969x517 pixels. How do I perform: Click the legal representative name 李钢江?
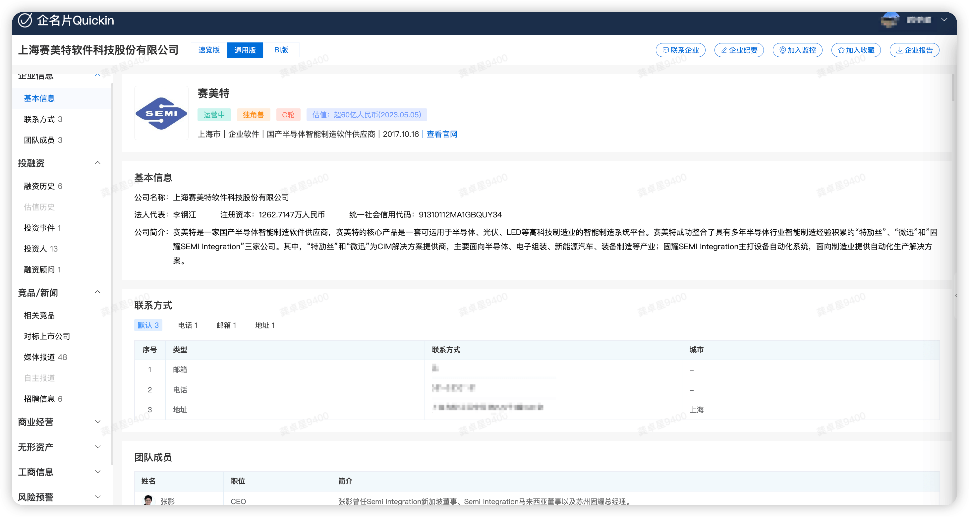[184, 214]
